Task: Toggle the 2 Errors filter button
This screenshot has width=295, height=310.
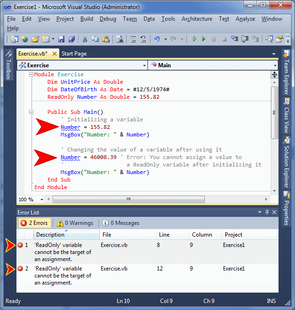Action: 35,223
